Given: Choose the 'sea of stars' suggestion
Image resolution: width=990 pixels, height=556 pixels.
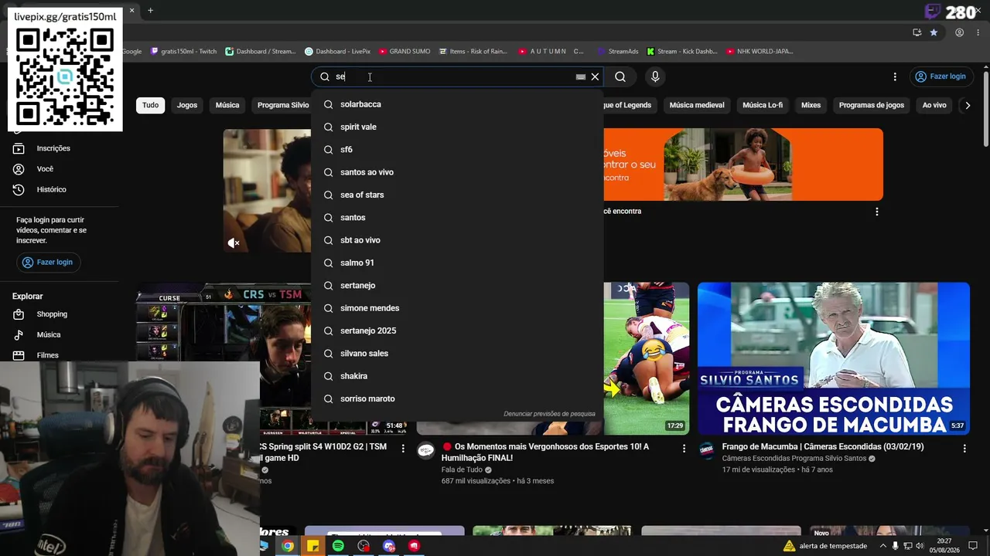Looking at the screenshot, I should 457,195.
